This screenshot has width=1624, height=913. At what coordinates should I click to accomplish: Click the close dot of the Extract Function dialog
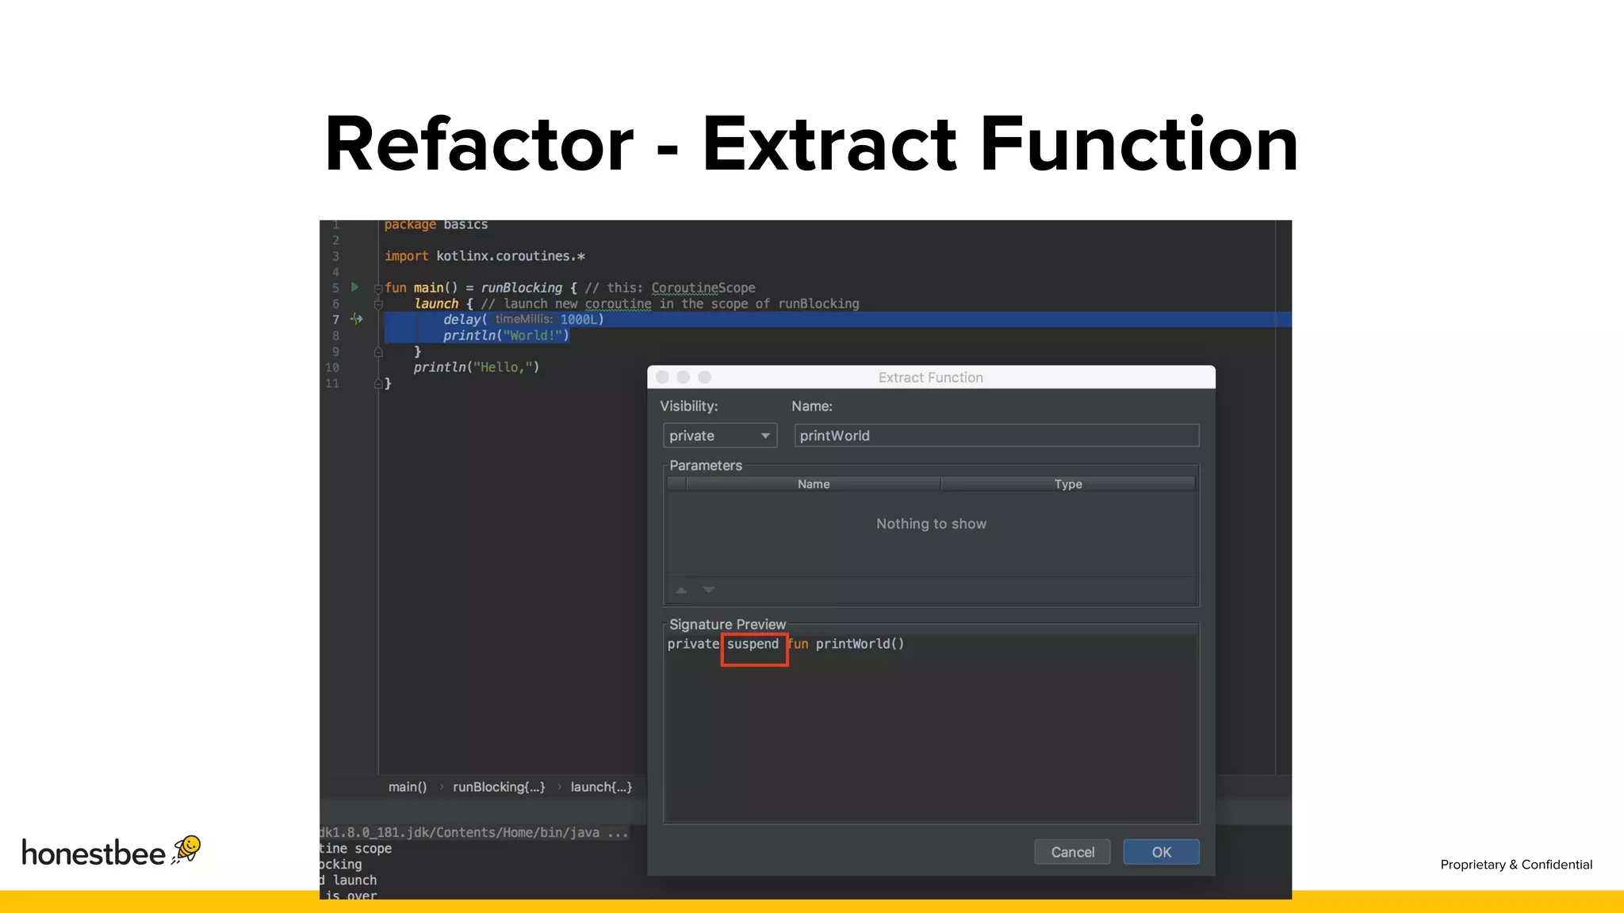pos(663,377)
